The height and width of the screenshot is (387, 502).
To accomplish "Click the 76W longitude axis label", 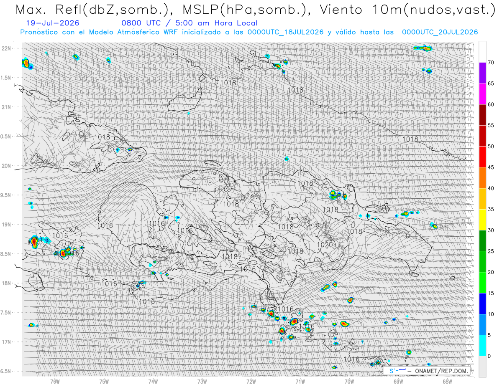I will pyautogui.click(x=55, y=381).
